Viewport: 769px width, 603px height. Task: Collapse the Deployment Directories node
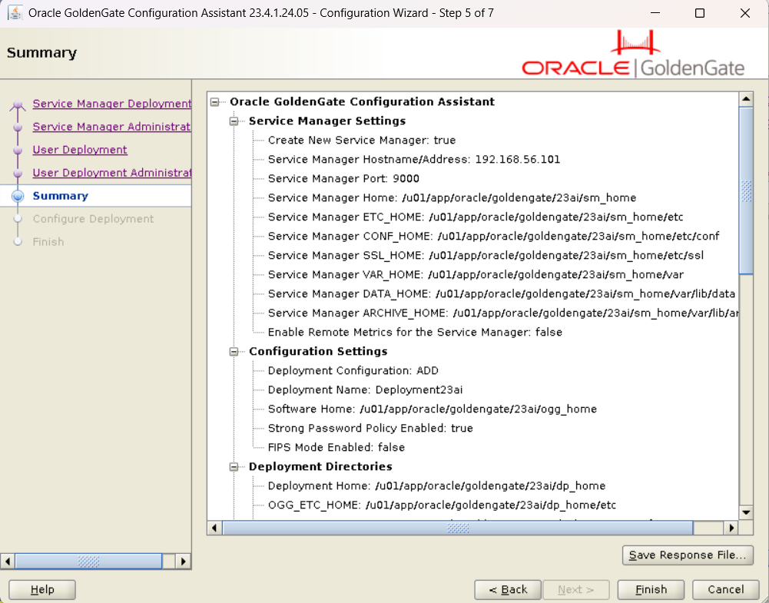coord(234,467)
